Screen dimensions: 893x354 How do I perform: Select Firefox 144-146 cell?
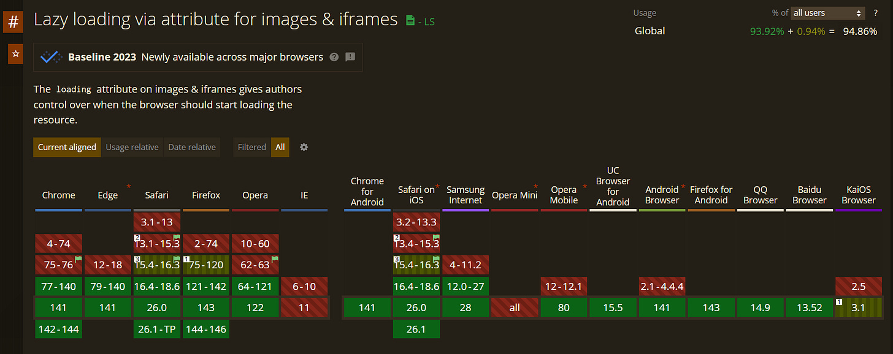(206, 329)
